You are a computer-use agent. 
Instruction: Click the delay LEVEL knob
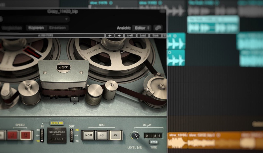coord(135,135)
